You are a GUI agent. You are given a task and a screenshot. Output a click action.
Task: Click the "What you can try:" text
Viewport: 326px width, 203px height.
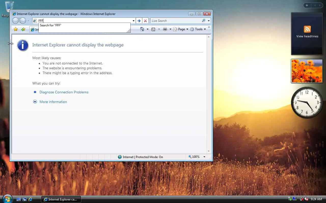pyautogui.click(x=46, y=83)
